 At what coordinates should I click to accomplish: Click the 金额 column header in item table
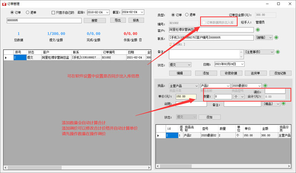269,129
